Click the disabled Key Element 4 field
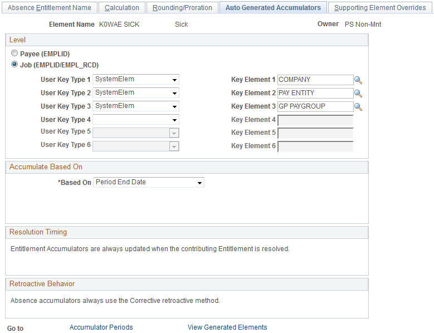This screenshot has height=333, width=434. pos(315,120)
